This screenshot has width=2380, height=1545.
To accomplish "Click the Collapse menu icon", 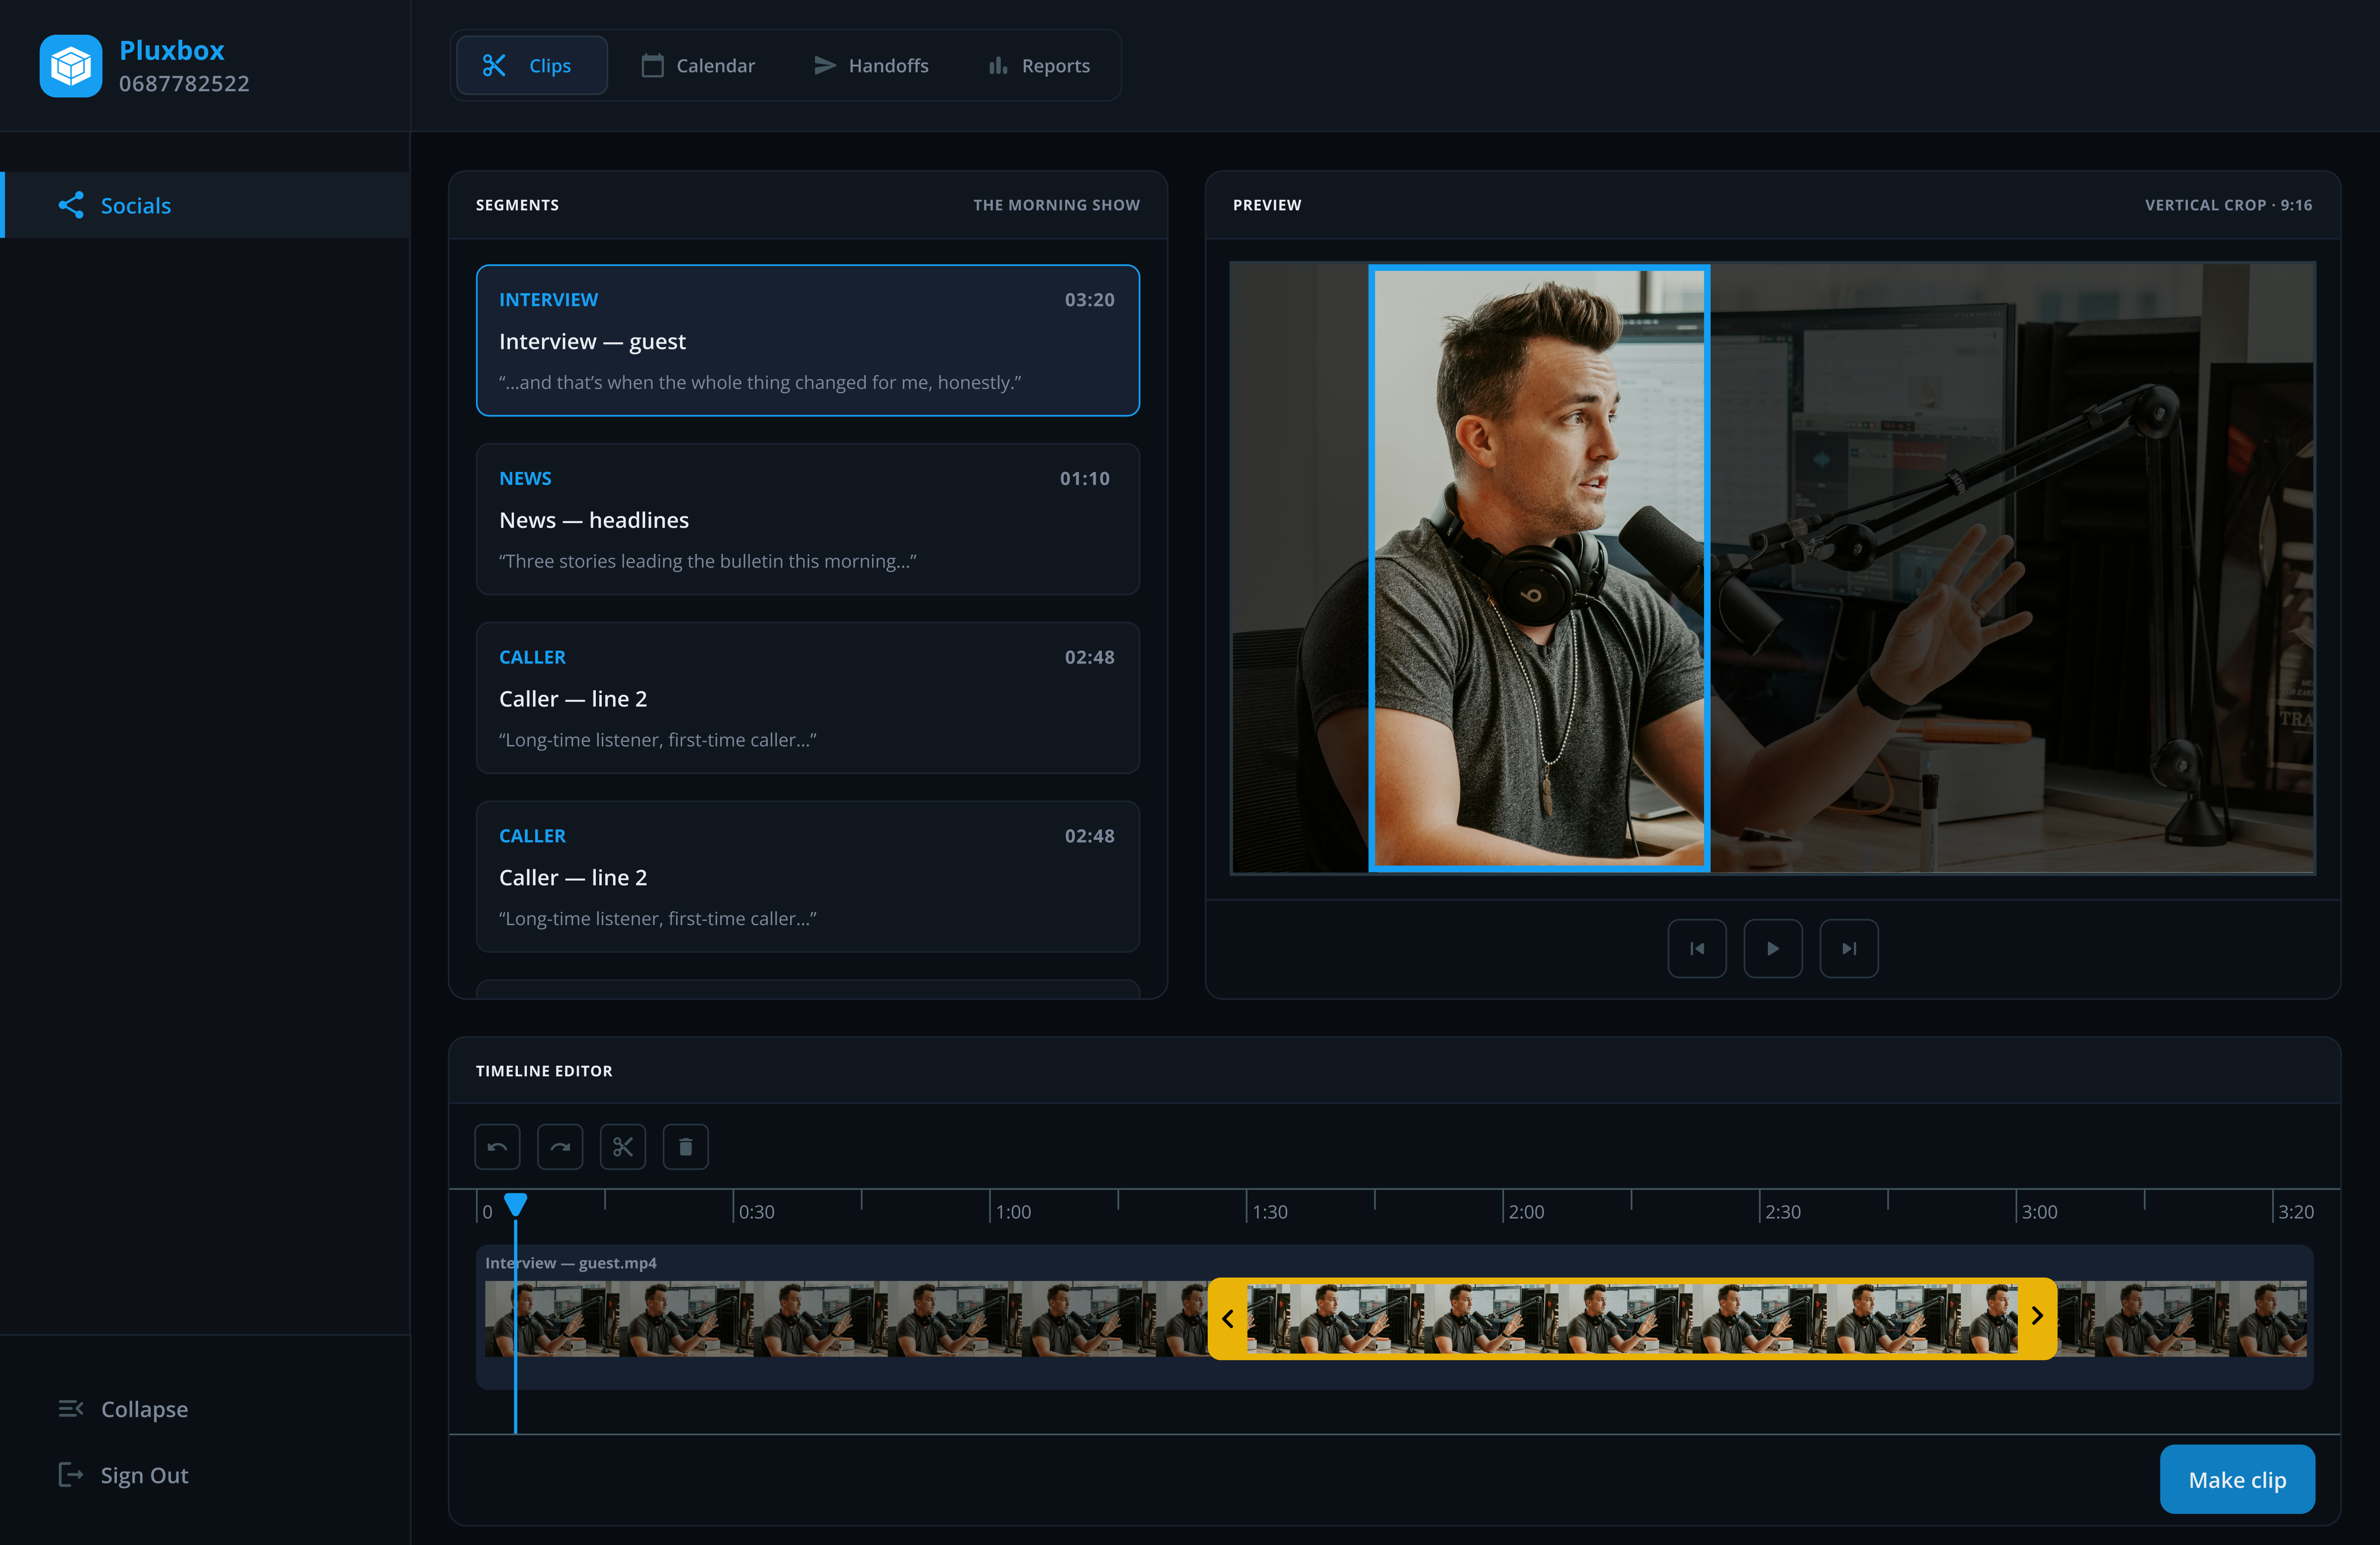I will (71, 1409).
